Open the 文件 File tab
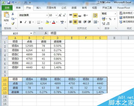This screenshot has width=134, height=106. (x=7, y=8)
